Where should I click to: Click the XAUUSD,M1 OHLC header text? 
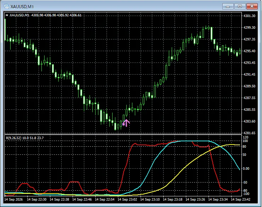(45, 15)
